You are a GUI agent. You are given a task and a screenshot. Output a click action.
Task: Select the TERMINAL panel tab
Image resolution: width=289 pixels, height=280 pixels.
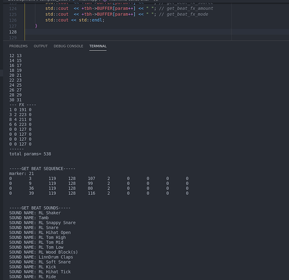click(x=98, y=46)
